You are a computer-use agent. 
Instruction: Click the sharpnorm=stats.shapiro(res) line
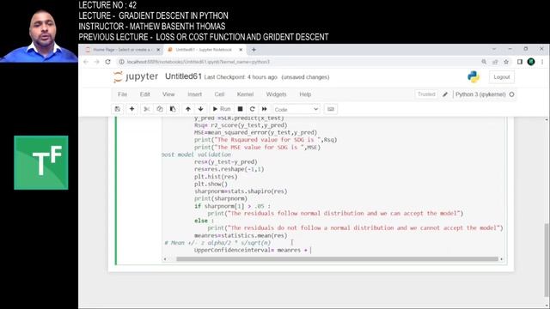tap(241, 191)
